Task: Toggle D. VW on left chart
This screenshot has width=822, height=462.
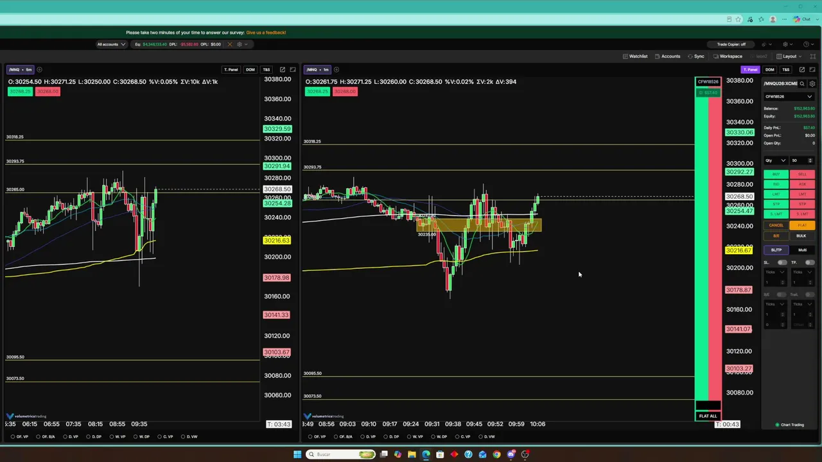Action: [189, 436]
